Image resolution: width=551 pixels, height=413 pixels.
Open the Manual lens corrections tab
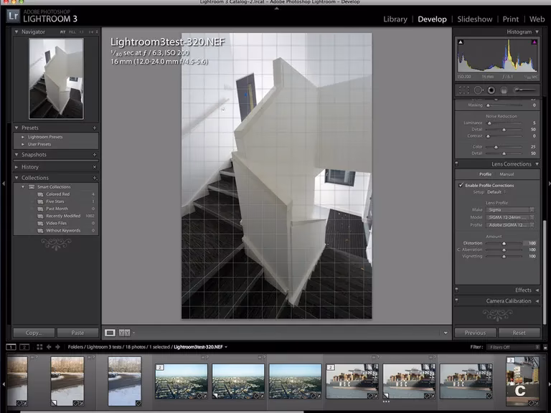[507, 174]
